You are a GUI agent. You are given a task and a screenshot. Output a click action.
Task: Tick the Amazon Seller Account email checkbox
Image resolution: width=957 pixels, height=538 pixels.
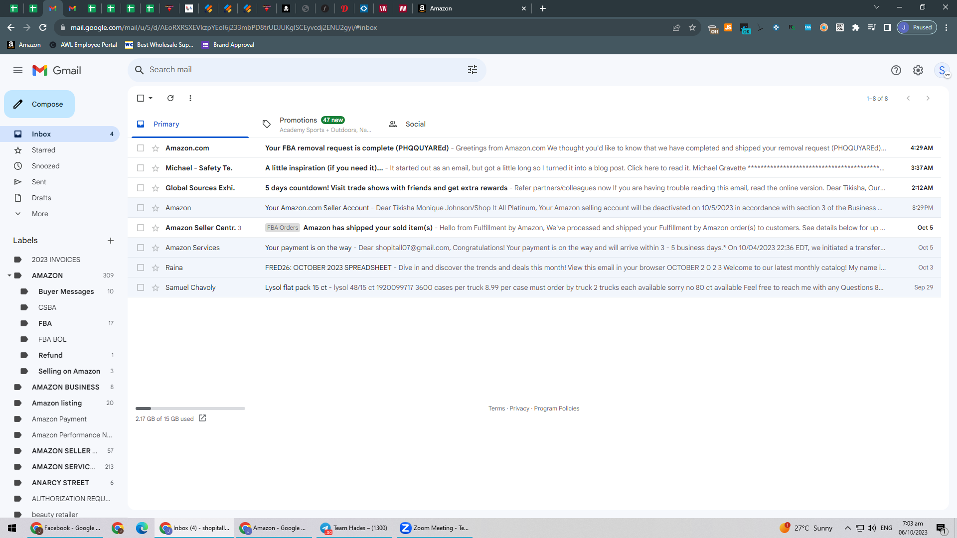141,208
